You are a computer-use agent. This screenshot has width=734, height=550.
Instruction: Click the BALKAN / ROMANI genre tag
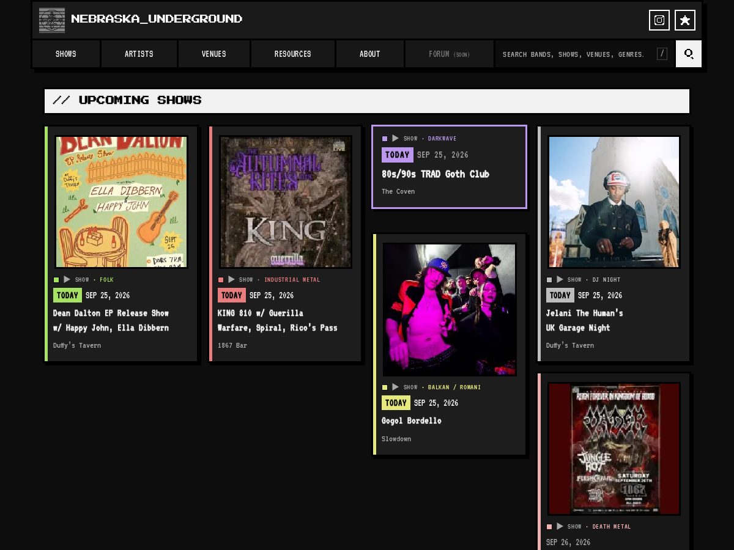click(454, 387)
